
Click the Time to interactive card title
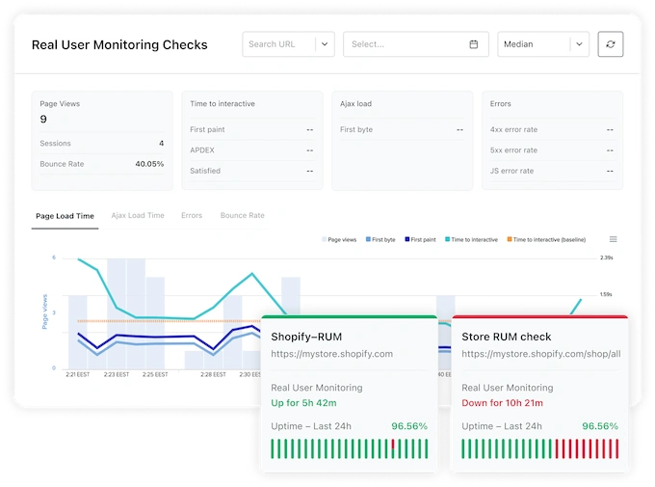[x=223, y=104]
